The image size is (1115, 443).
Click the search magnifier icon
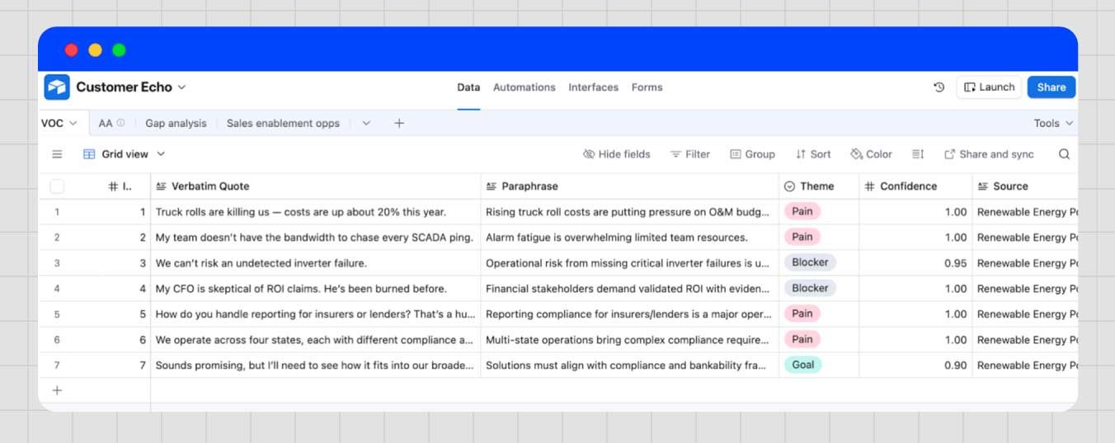coord(1064,154)
